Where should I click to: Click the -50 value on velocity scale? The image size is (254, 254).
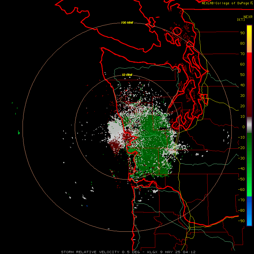[x=241, y=179]
